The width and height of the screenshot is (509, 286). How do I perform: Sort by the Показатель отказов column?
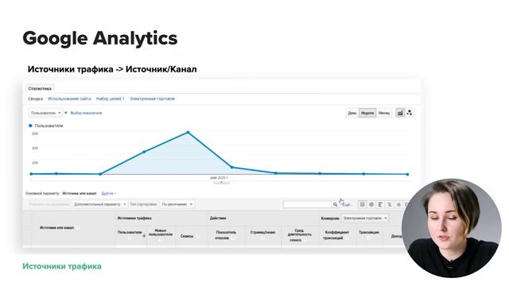coord(226,235)
